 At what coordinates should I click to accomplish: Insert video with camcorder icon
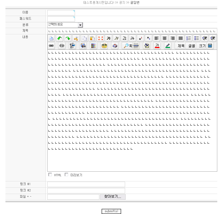click(72, 46)
